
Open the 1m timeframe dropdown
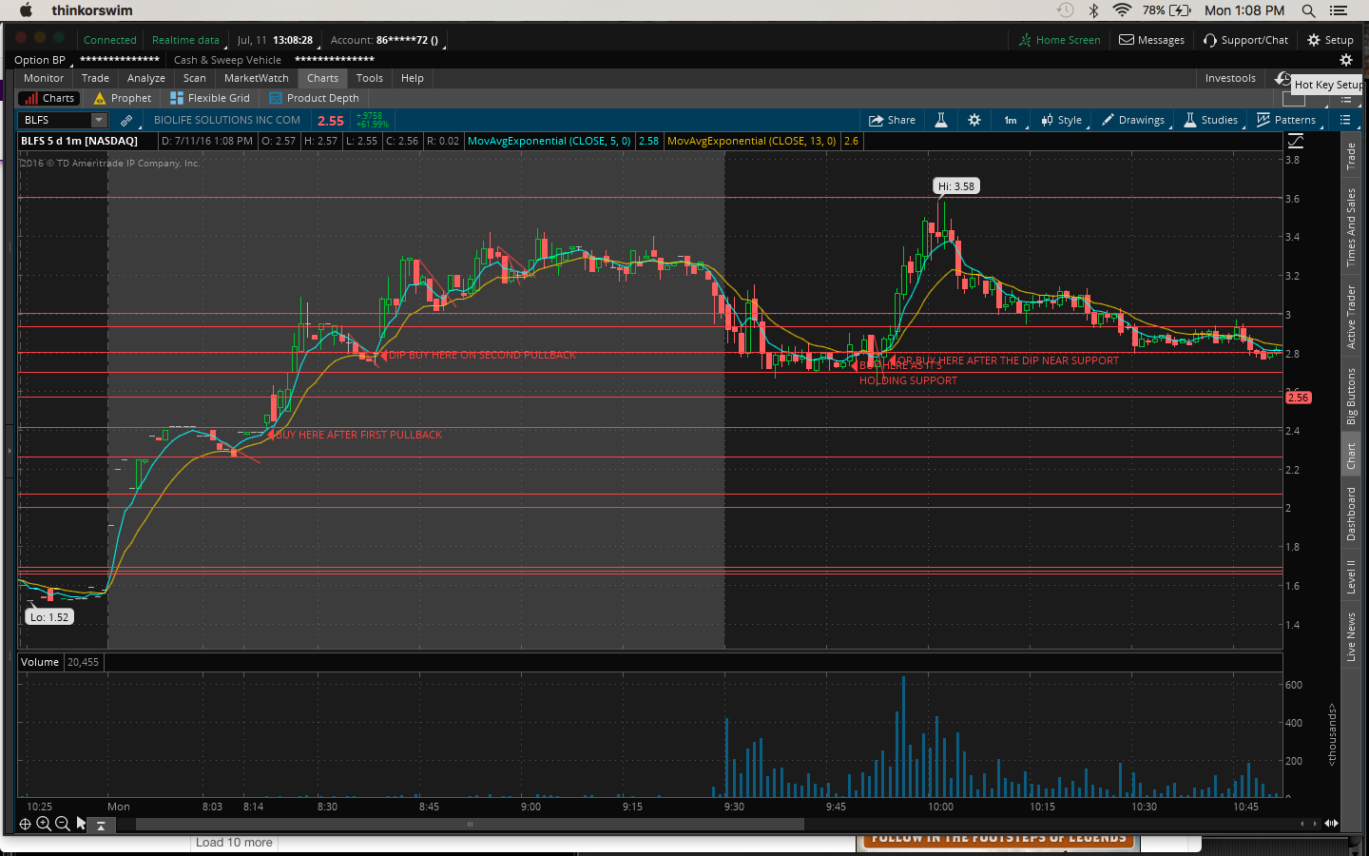coord(1011,120)
